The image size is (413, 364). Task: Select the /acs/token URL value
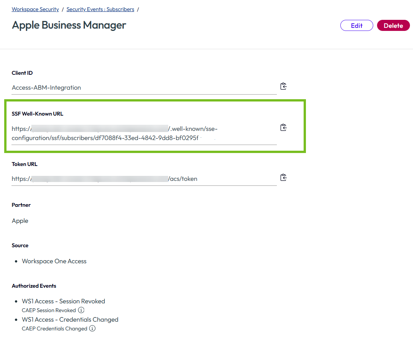coord(104,179)
